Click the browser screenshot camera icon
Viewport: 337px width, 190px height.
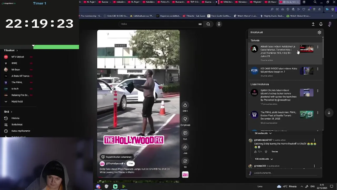[x=283, y=9]
